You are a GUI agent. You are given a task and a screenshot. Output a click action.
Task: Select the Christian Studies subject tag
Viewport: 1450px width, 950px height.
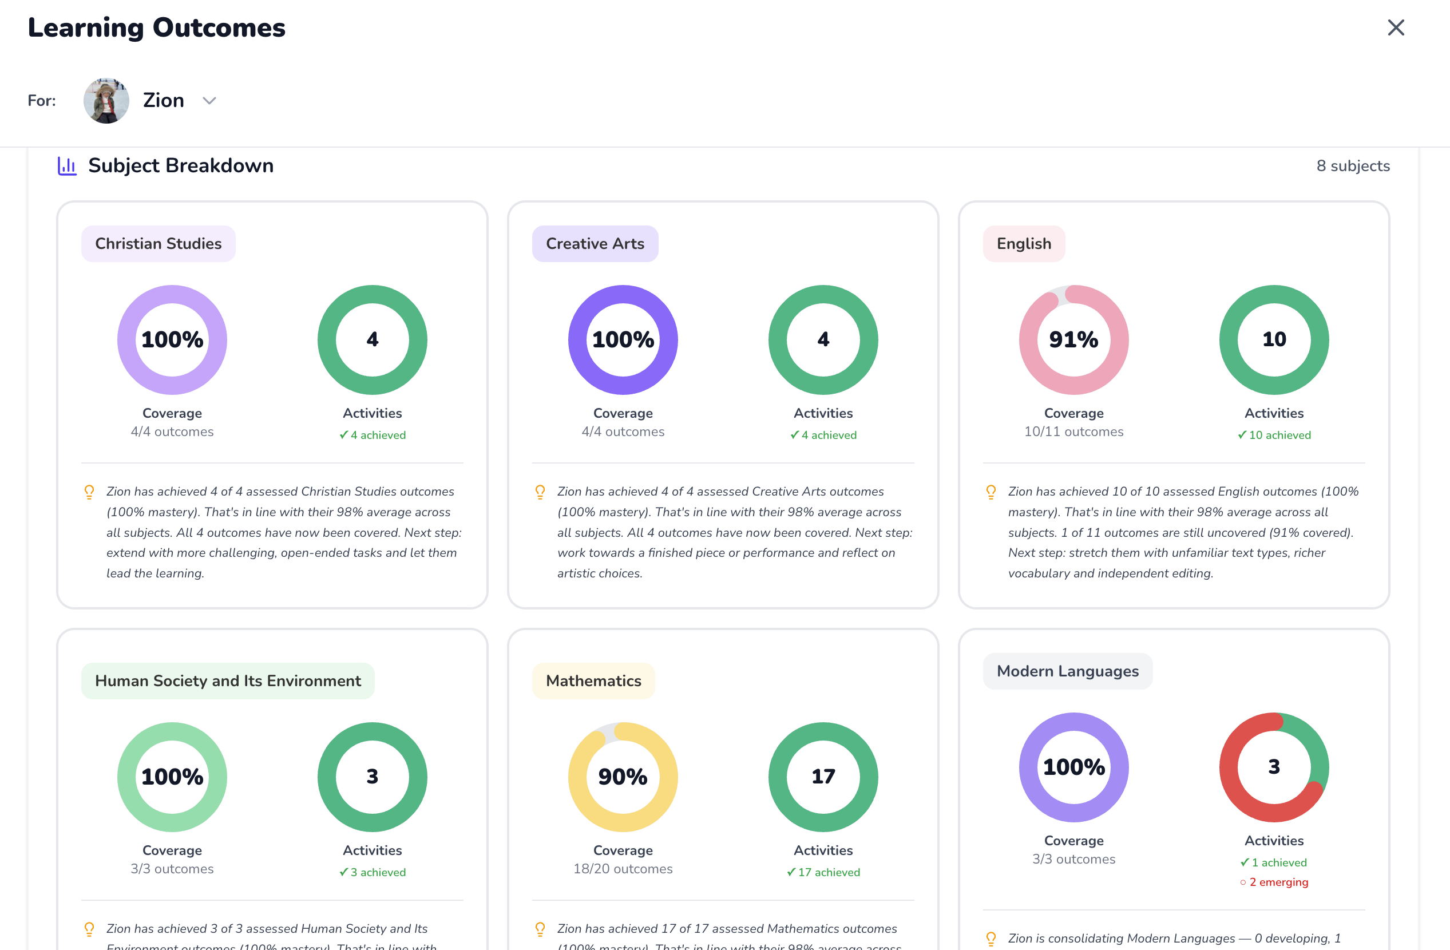pos(159,244)
